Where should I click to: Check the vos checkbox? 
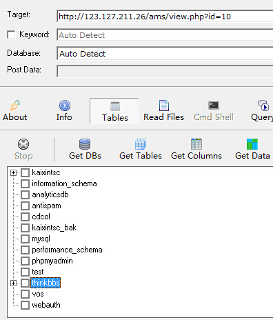(x=25, y=294)
